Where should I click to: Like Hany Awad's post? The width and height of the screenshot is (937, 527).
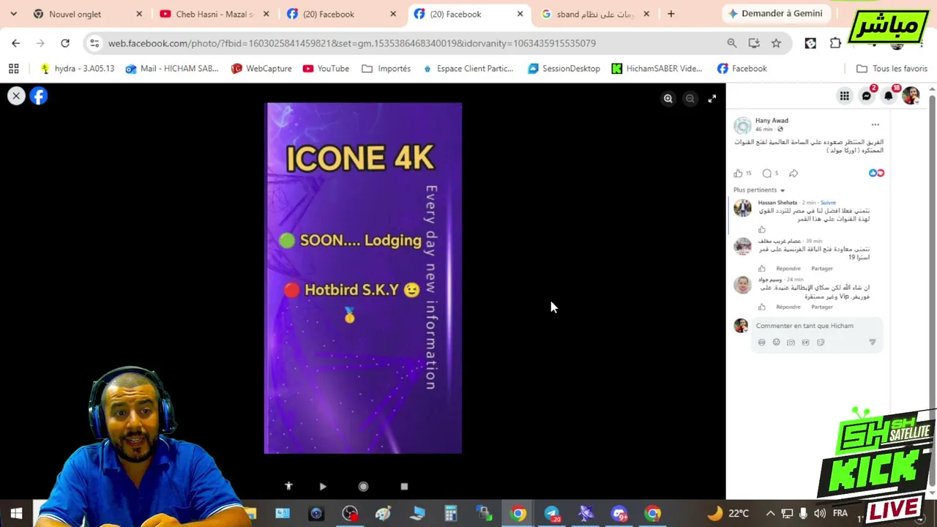[738, 173]
